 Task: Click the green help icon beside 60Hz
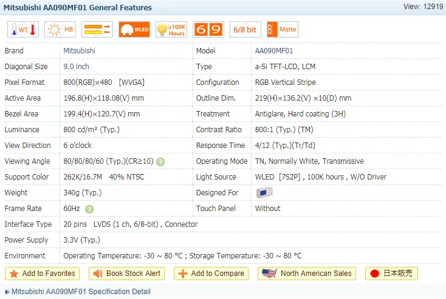pyautogui.click(x=89, y=209)
